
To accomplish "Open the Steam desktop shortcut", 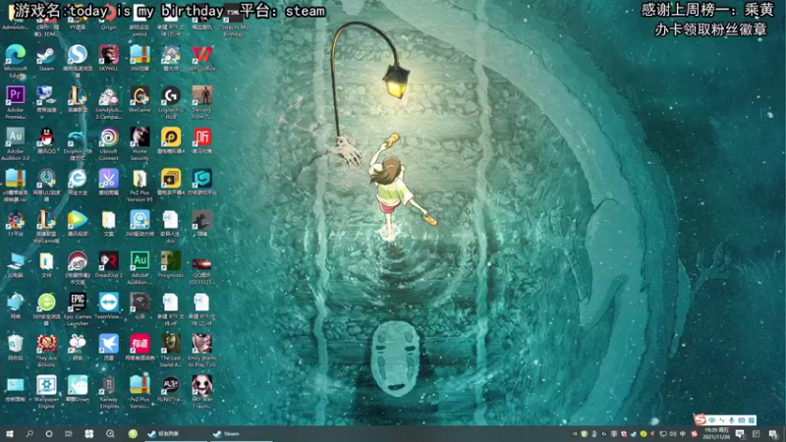I will coord(46,56).
